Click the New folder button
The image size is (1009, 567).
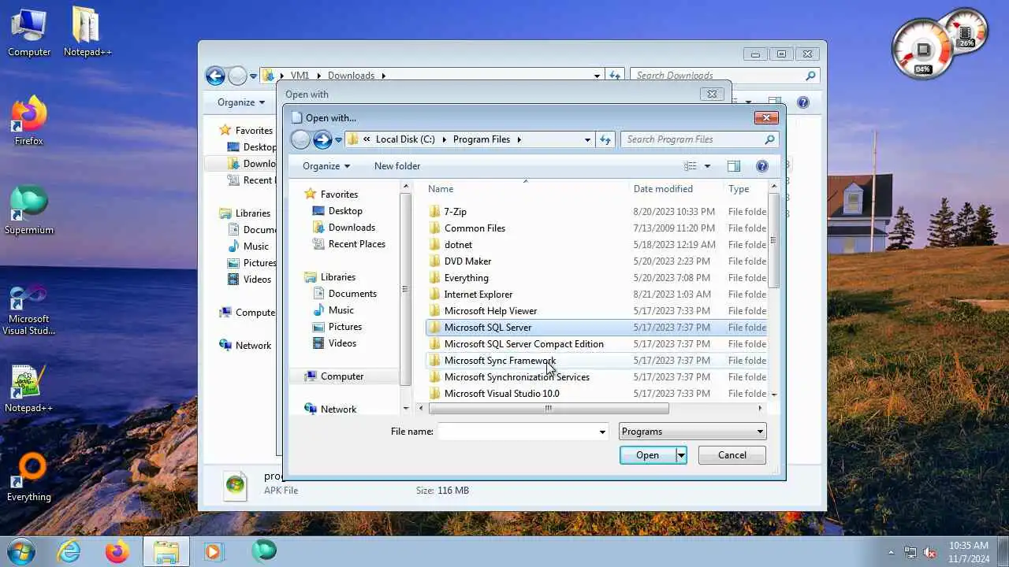[397, 166]
